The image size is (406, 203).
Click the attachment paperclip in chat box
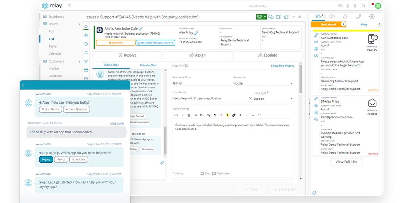[162, 163]
